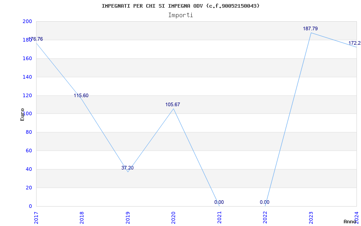Select the 176.76 data label
The width and height of the screenshot is (361, 226).
pyautogui.click(x=36, y=39)
